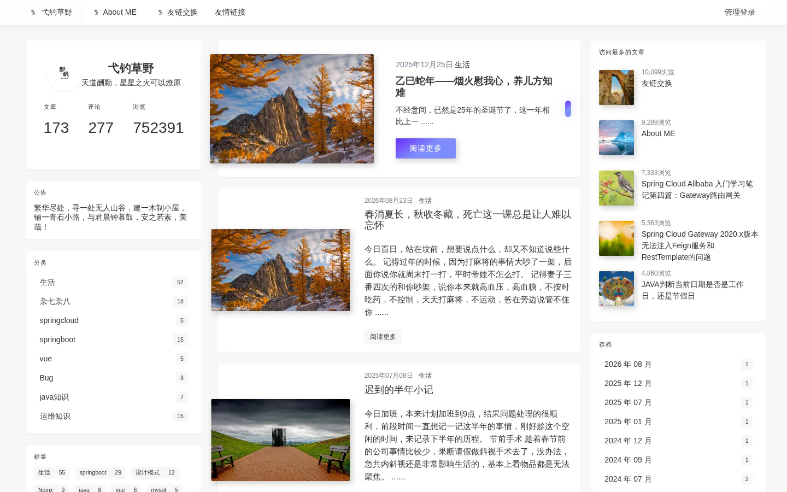This screenshot has width=787, height=492.
Task: Select the springboot category
Action: coord(114,339)
